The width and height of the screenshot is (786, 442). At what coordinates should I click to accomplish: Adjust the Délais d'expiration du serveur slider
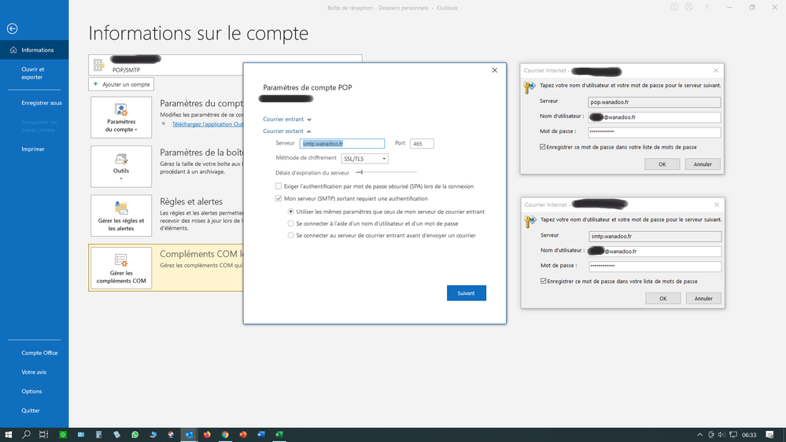click(x=386, y=172)
